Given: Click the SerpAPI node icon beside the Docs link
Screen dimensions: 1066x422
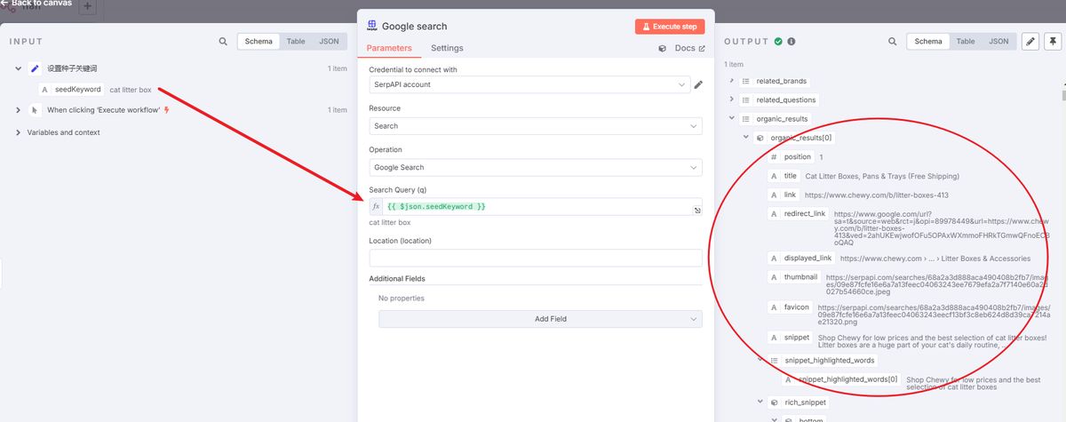Looking at the screenshot, I should coord(663,49).
